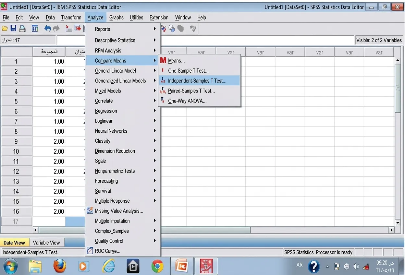Screen dimensions: 405x275
Task: Click the vertical scrollbar up arrow
Action: point(398,60)
